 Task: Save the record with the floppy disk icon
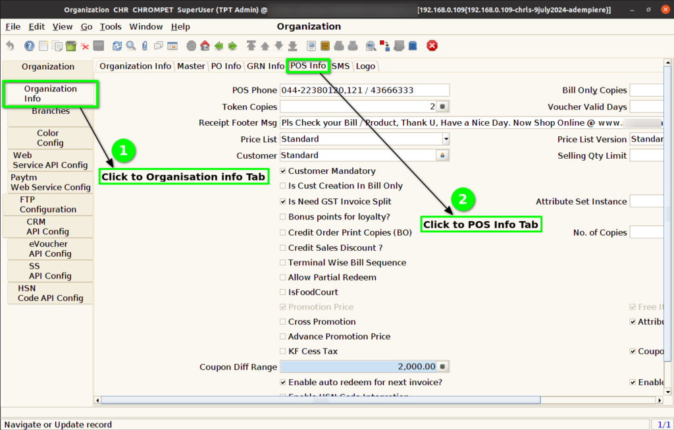[99, 45]
